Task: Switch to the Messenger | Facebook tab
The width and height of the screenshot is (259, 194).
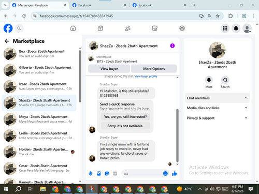Action: pos(39,5)
